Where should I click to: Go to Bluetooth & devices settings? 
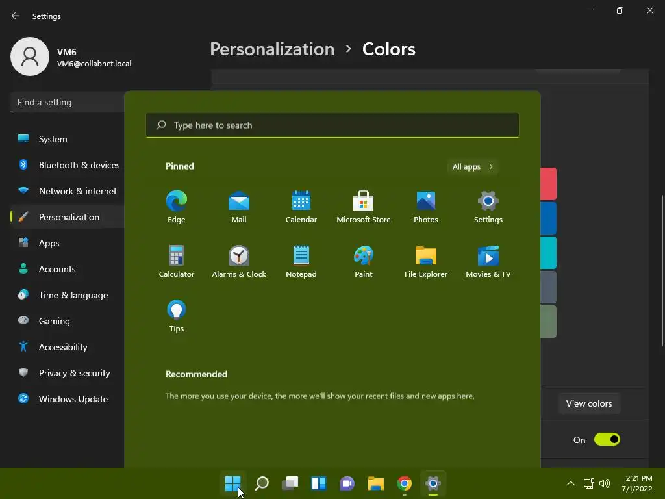click(x=68, y=165)
